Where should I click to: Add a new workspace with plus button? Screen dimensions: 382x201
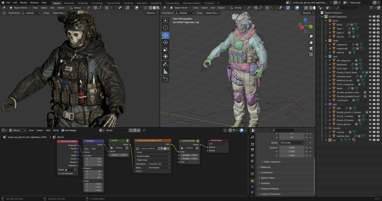pyautogui.click(x=218, y=3)
